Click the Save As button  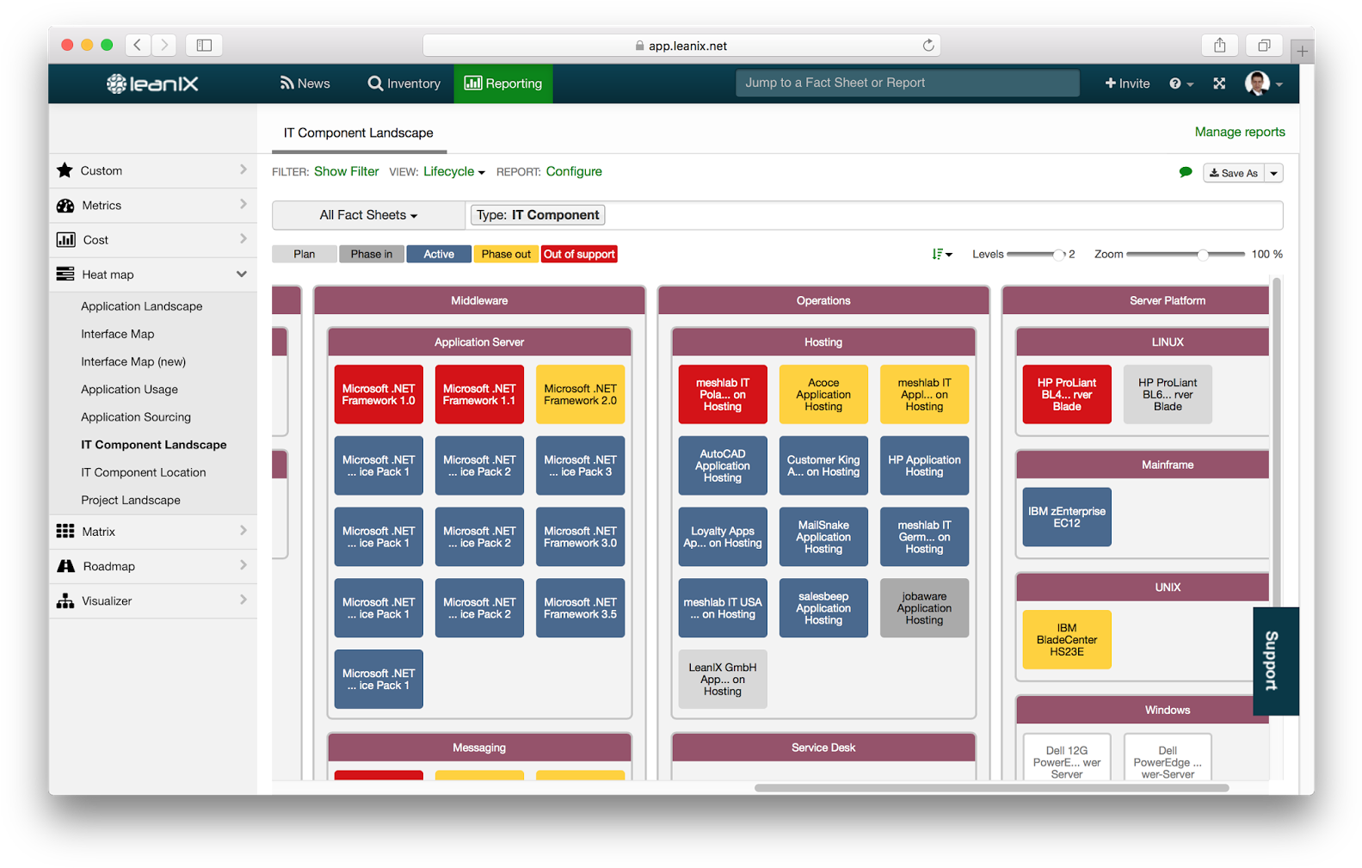pyautogui.click(x=1234, y=173)
